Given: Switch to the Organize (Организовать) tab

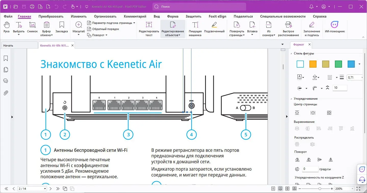Looking at the screenshot, I should pyautogui.click(x=105, y=16).
